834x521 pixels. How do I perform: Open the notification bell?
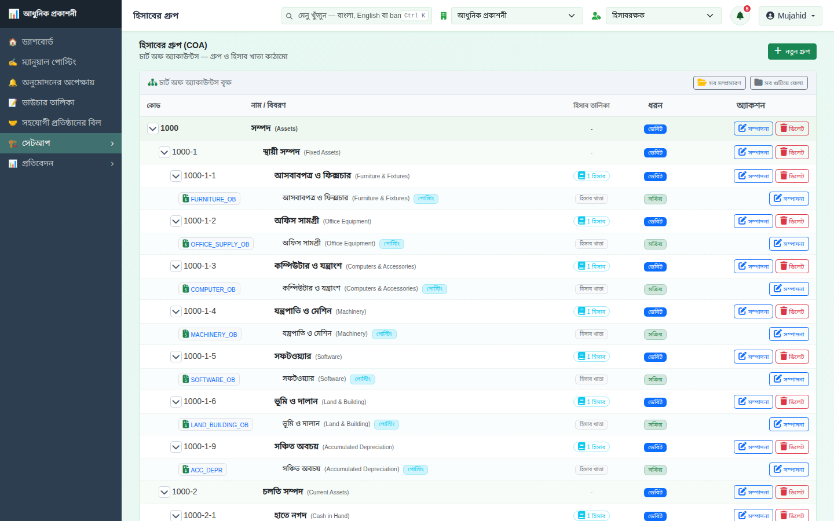click(x=740, y=16)
